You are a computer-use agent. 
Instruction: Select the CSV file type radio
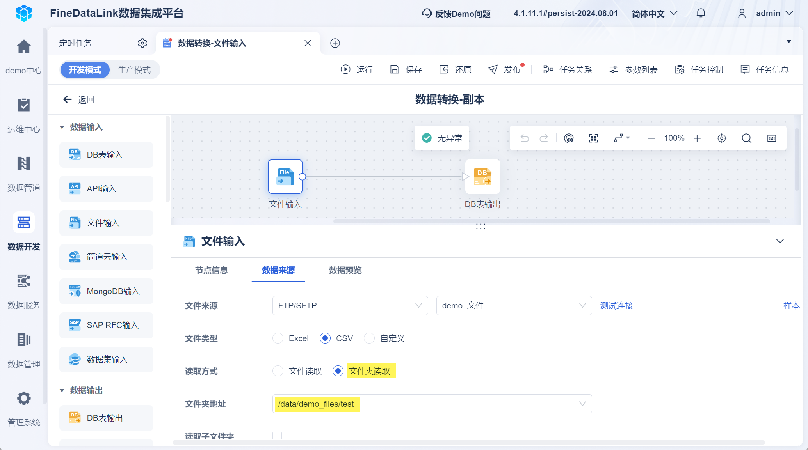click(325, 338)
